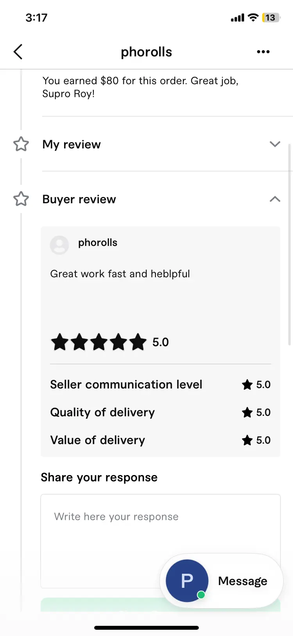Open the three-dot more options menu

(263, 52)
